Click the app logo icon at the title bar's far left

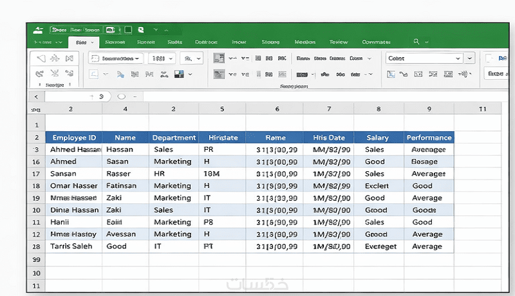click(39, 30)
